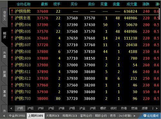The width and height of the screenshot is (161, 119).
Task: Sort by 买量 column header
Action: (104, 4)
